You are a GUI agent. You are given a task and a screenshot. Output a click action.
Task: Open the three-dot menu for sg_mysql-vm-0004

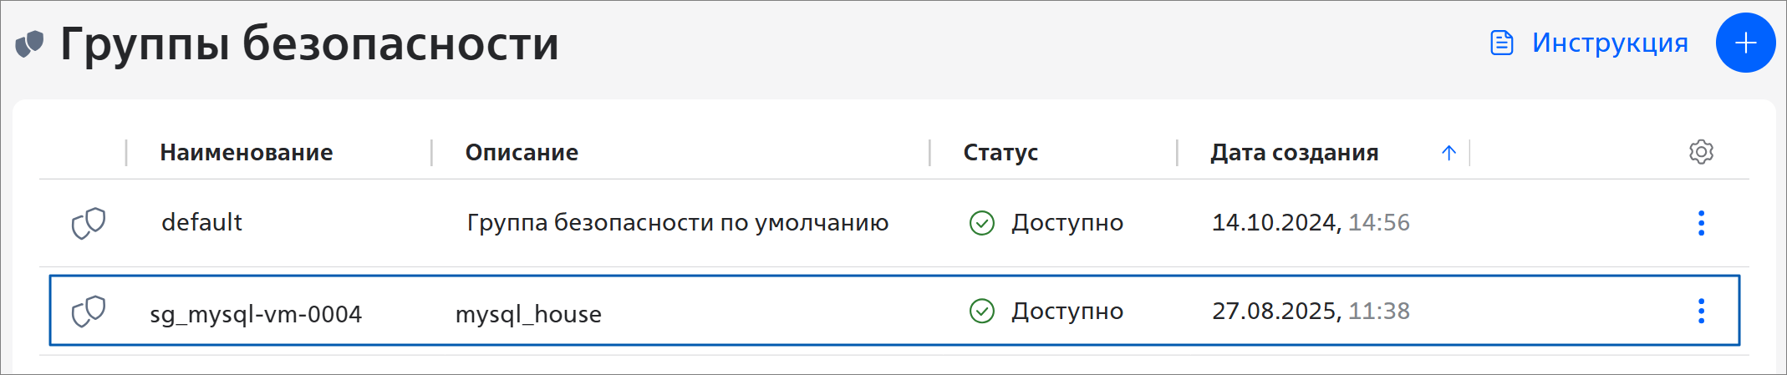coord(1701,312)
